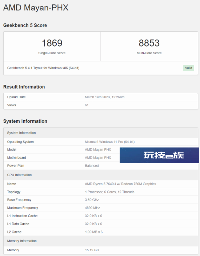Image resolution: width=200 pixels, height=256 pixels.
Task: Select the March 14th 2023 upload date value
Action: pos(104,97)
